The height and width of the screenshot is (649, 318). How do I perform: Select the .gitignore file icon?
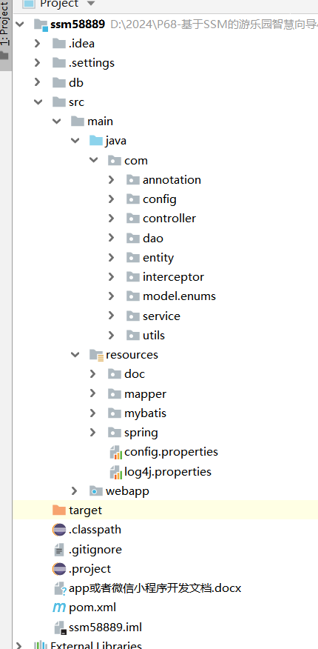(59, 550)
